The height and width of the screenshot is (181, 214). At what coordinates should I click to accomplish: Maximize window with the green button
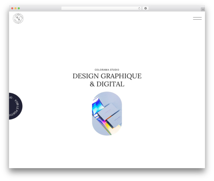pos(19,9)
